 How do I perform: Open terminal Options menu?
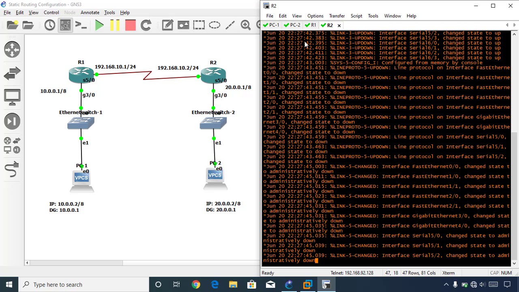(x=315, y=16)
